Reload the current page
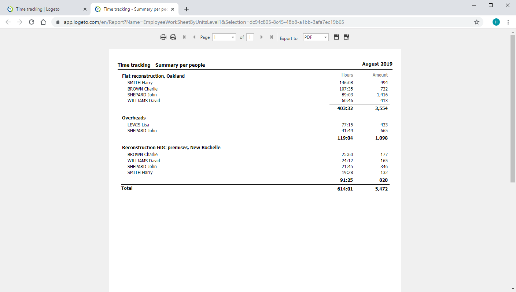The height and width of the screenshot is (292, 516). (32, 22)
